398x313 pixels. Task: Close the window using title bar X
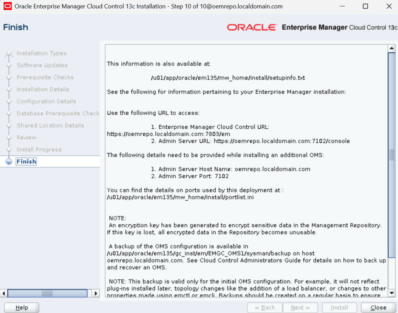389,6
